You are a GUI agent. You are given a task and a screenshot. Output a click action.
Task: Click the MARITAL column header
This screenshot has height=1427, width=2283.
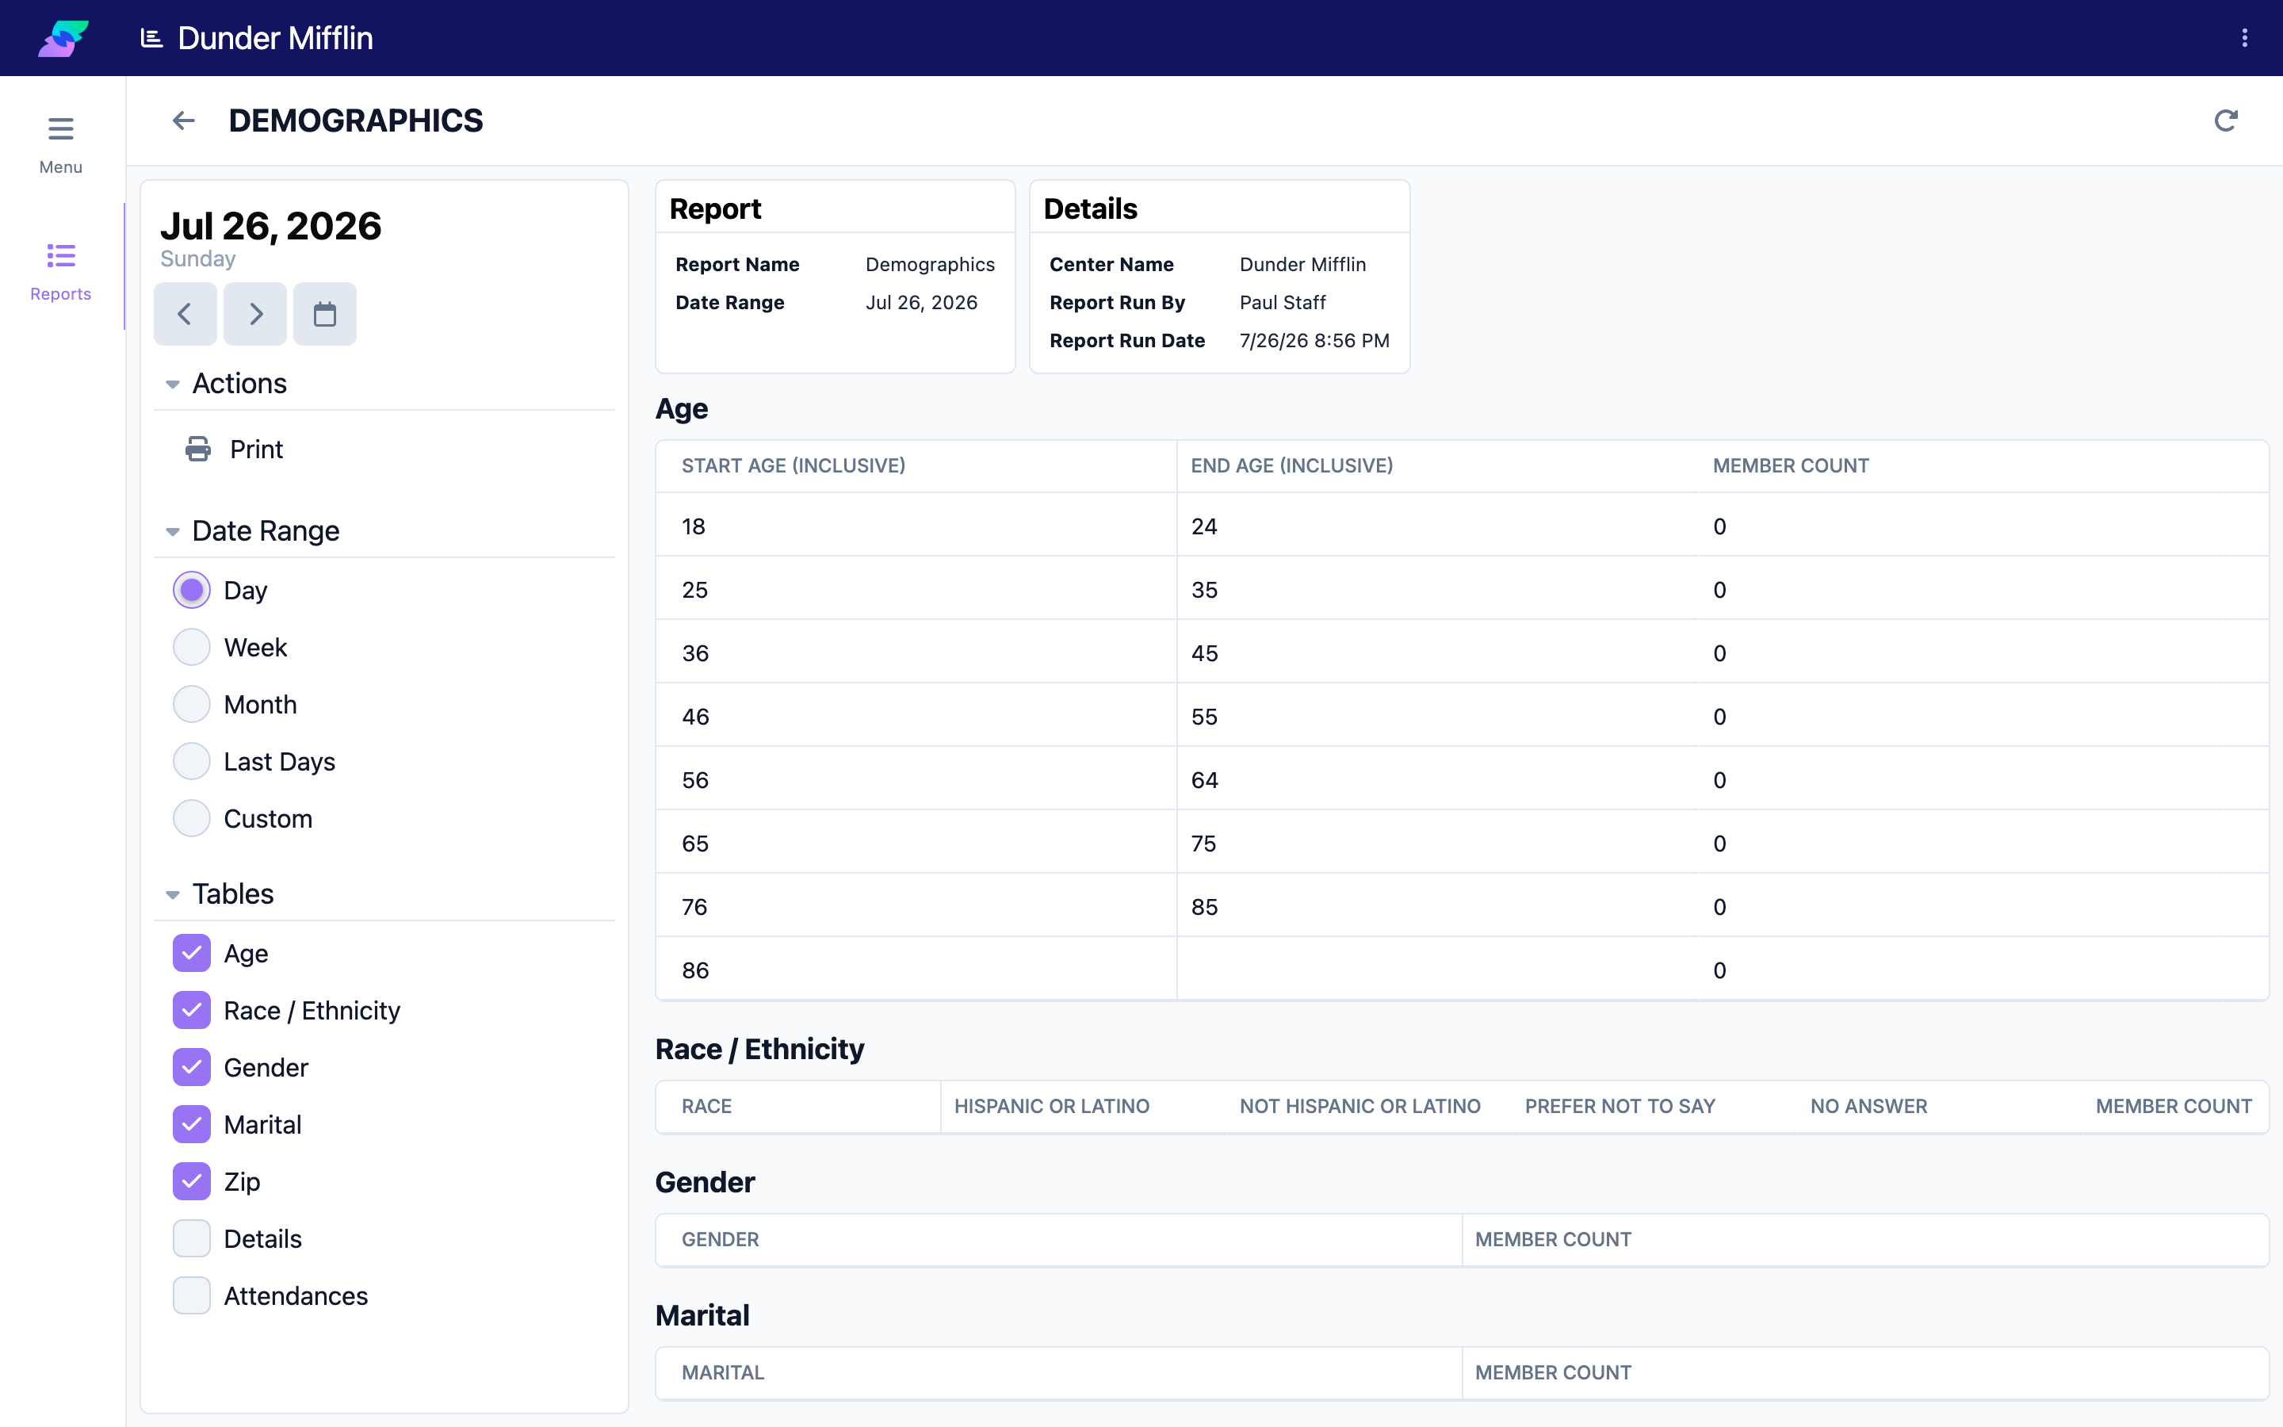click(724, 1372)
